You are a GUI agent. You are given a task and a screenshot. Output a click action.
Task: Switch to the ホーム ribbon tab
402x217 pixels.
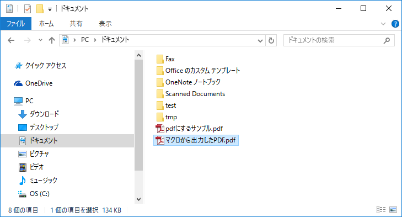tap(46, 24)
